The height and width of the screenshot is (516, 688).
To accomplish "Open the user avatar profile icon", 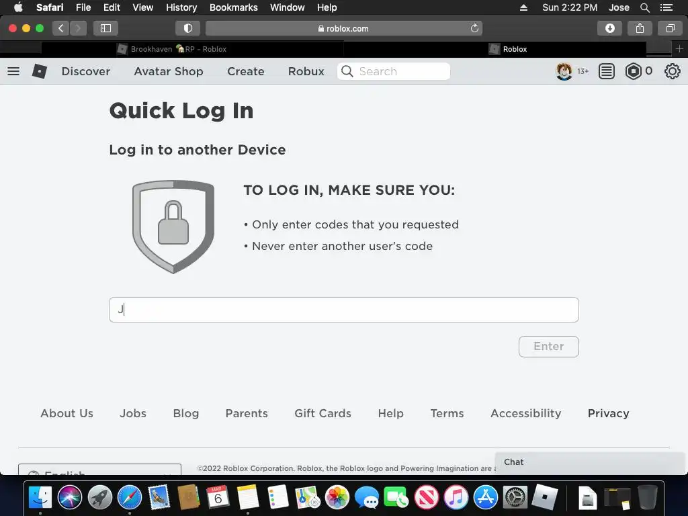I will [564, 71].
